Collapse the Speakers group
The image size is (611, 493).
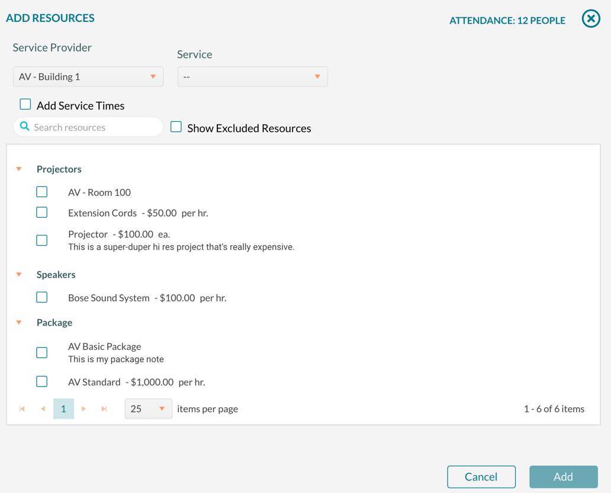(x=19, y=275)
